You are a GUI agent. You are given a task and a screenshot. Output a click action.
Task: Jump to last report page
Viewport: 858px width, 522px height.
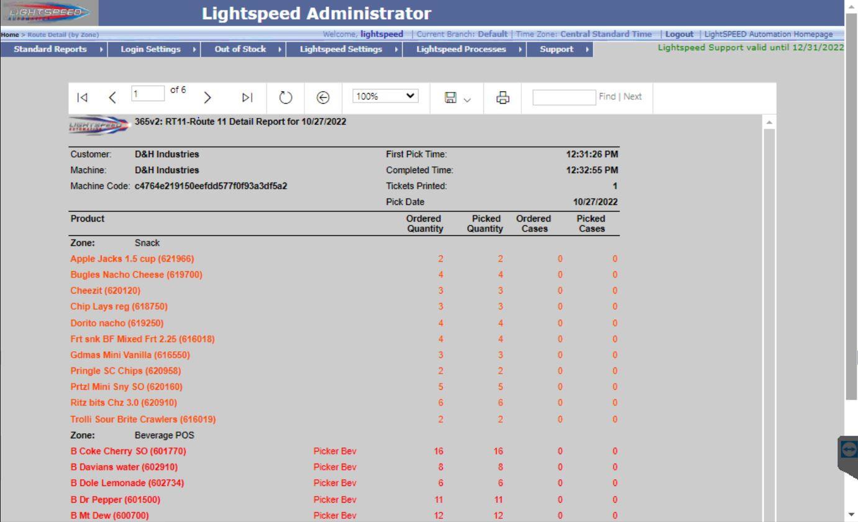247,97
